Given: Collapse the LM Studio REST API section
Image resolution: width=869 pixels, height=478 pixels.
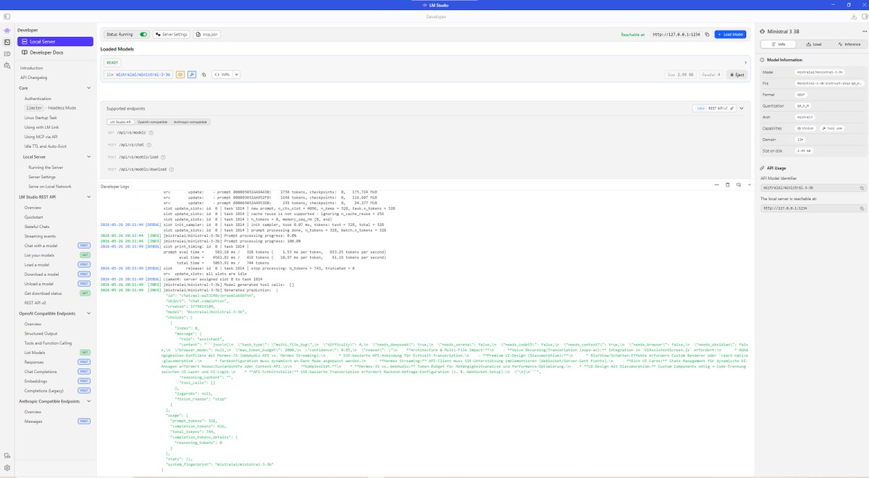Looking at the screenshot, I should (x=88, y=197).
